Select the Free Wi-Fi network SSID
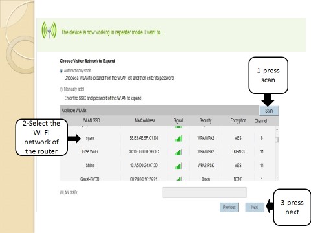This screenshot has height=233, width=311. pyautogui.click(x=90, y=151)
